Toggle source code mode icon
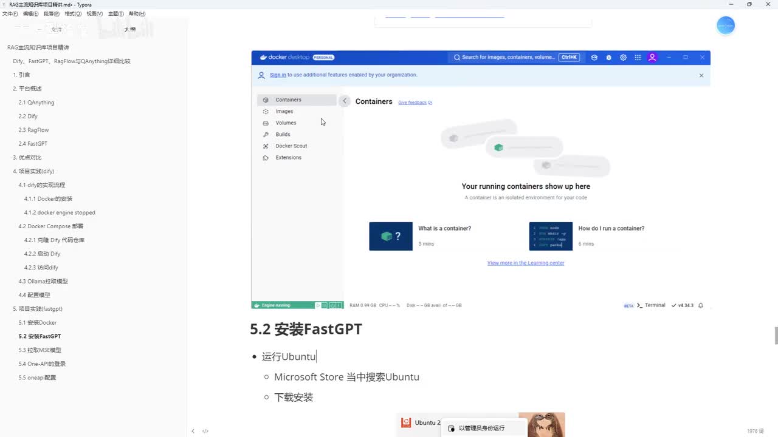 click(x=205, y=431)
